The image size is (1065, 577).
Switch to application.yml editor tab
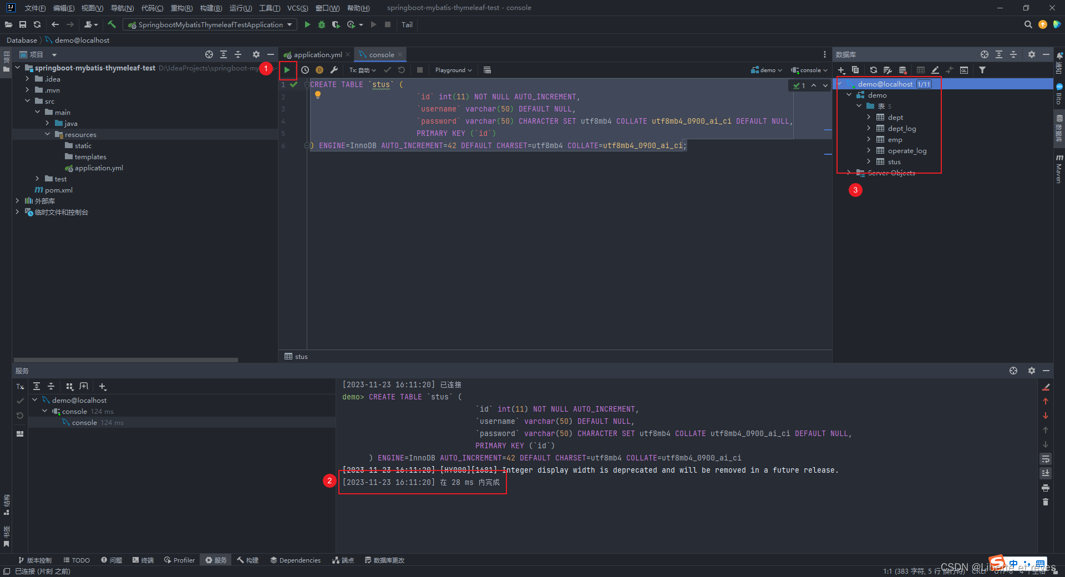317,54
